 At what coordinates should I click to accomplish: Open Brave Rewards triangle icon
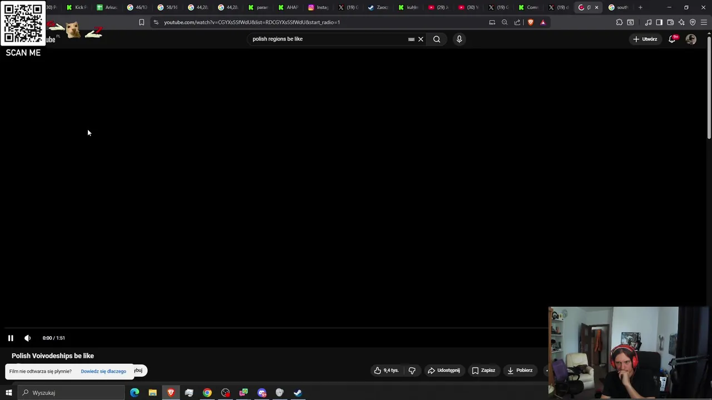543,22
